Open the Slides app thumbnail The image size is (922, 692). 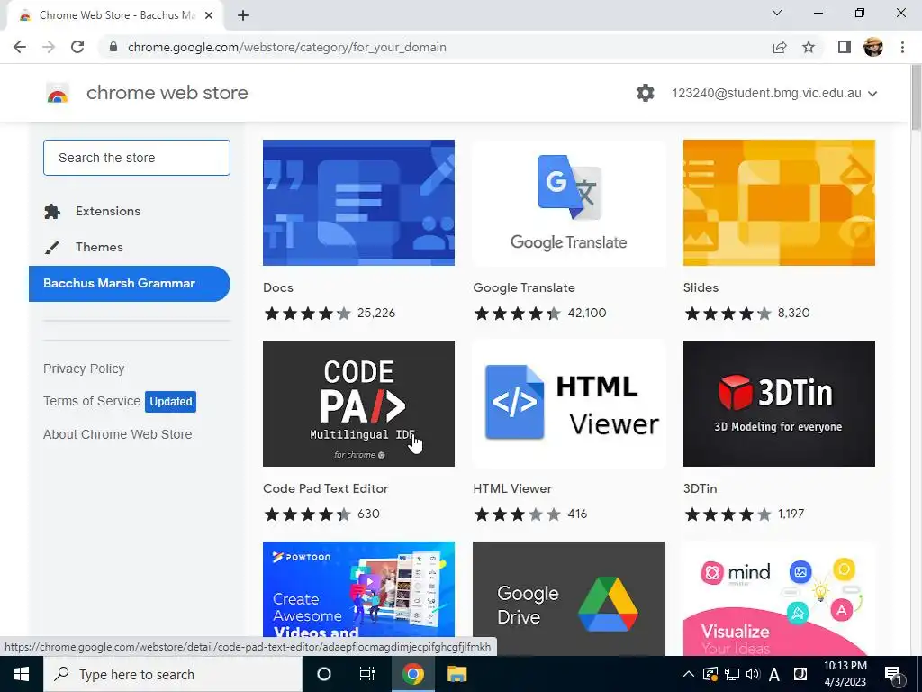point(779,203)
